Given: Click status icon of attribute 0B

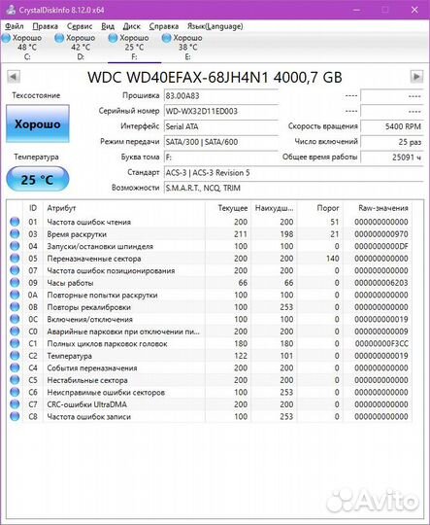Looking at the screenshot, I should [x=15, y=306].
